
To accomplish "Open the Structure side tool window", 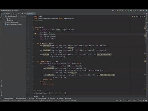I will (1, 93).
